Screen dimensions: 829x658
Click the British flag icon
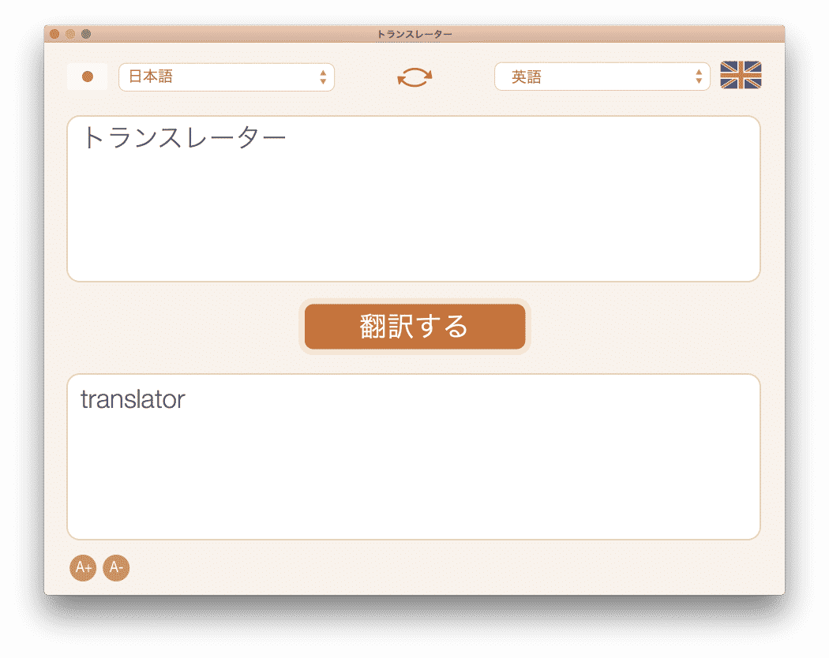[x=741, y=75]
